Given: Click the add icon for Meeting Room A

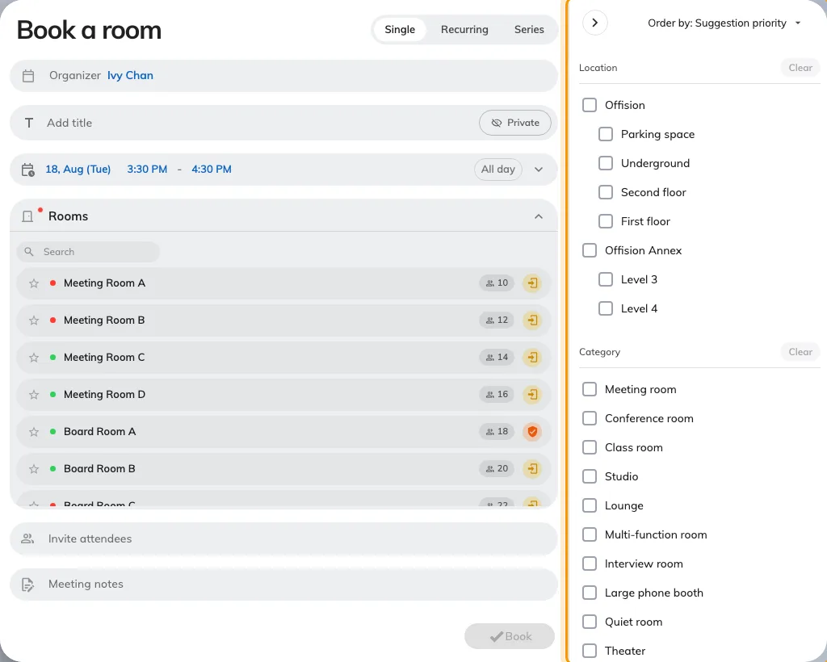Looking at the screenshot, I should pyautogui.click(x=532, y=283).
